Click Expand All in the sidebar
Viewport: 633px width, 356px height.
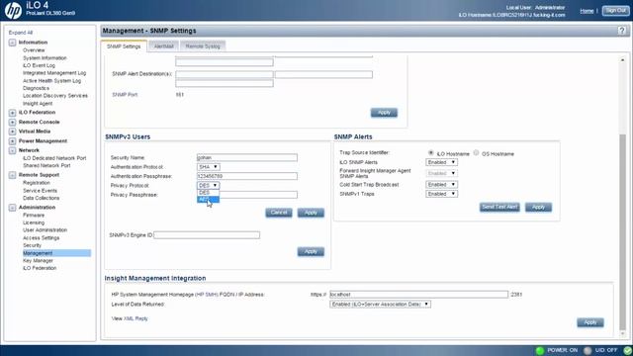point(21,33)
